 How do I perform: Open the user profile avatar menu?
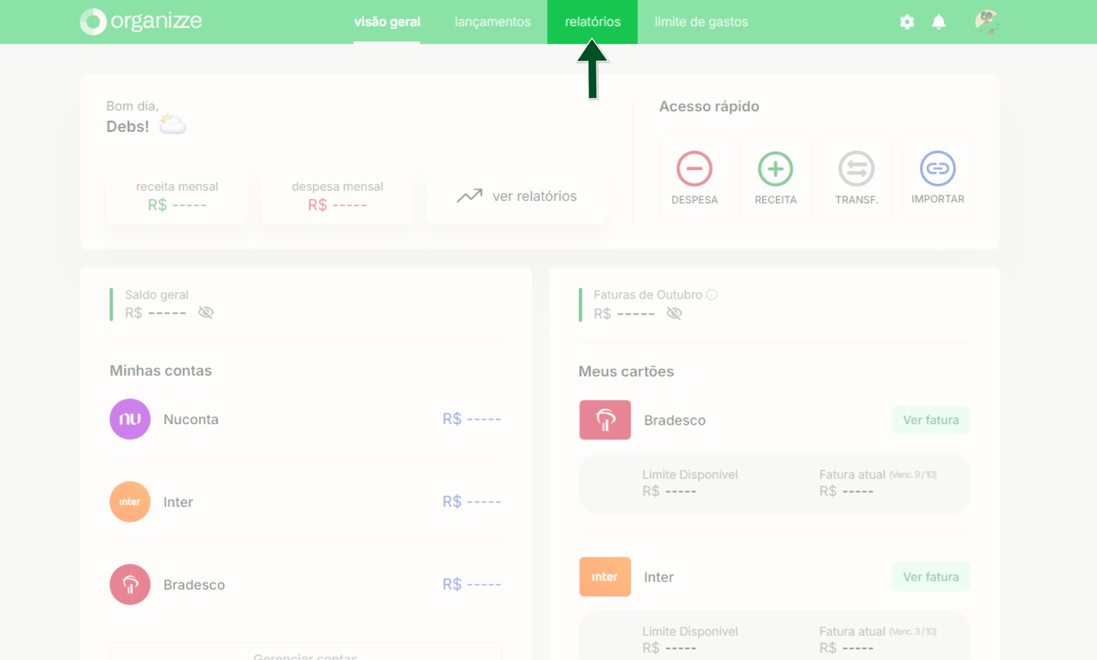coord(987,22)
